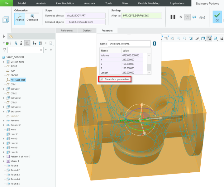Click the blue info icon beside the name
224x187 pixels.
point(155,44)
